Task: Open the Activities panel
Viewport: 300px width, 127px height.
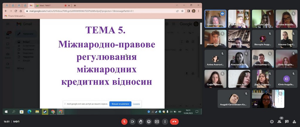Action: click(294, 121)
